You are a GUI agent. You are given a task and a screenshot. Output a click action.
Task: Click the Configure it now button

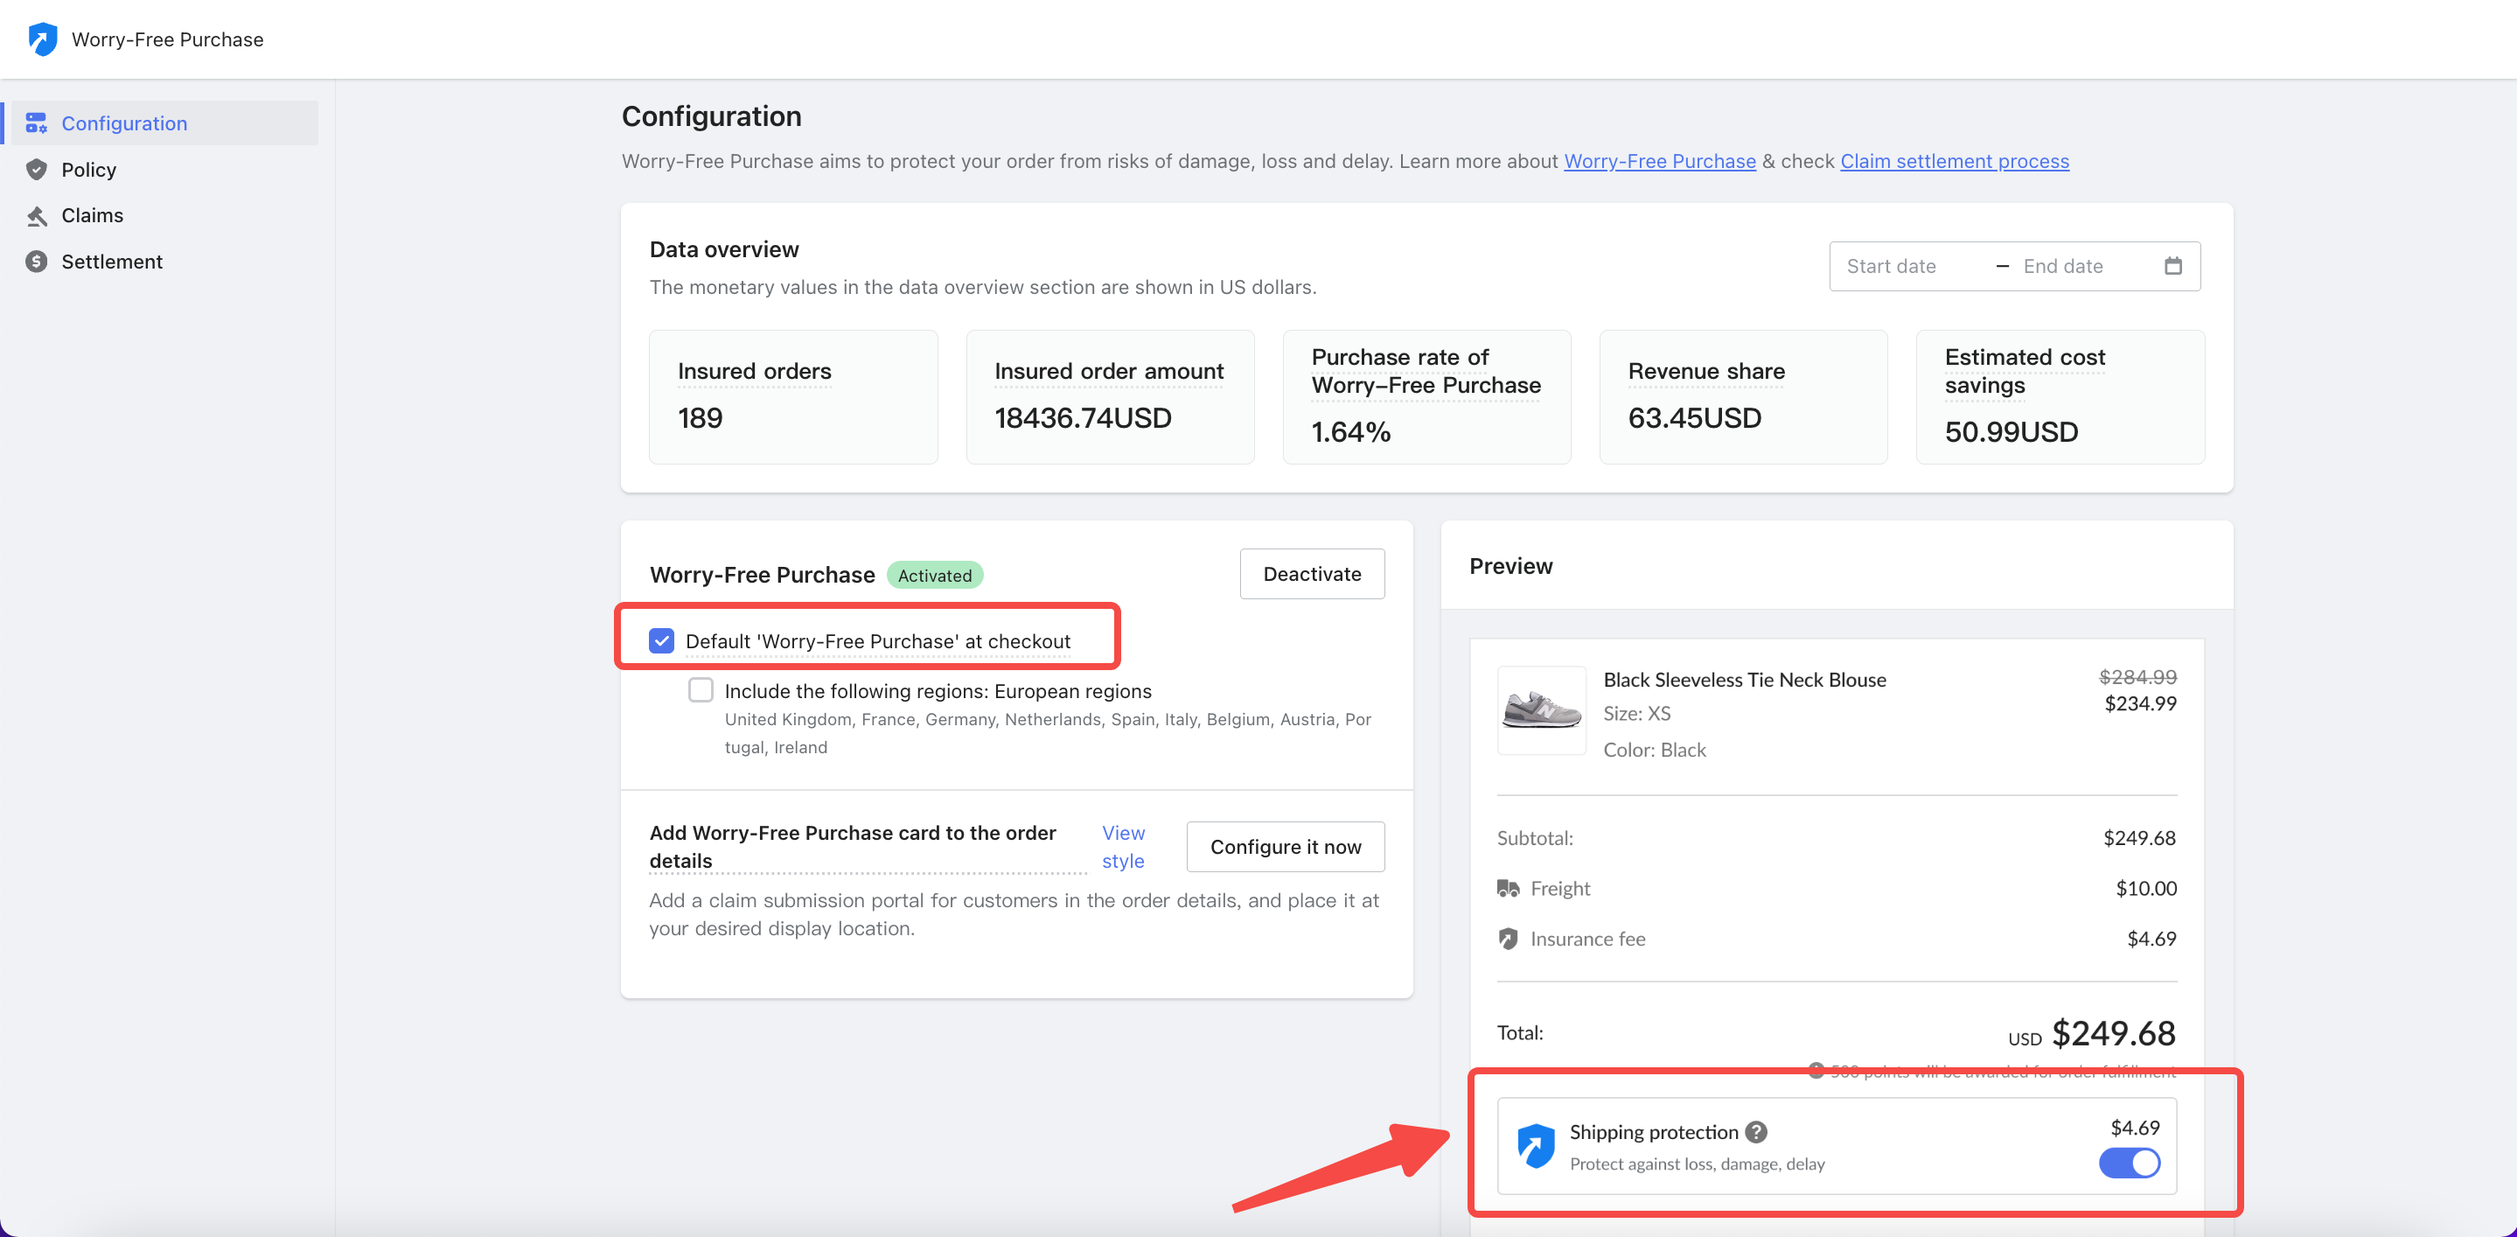1285,846
